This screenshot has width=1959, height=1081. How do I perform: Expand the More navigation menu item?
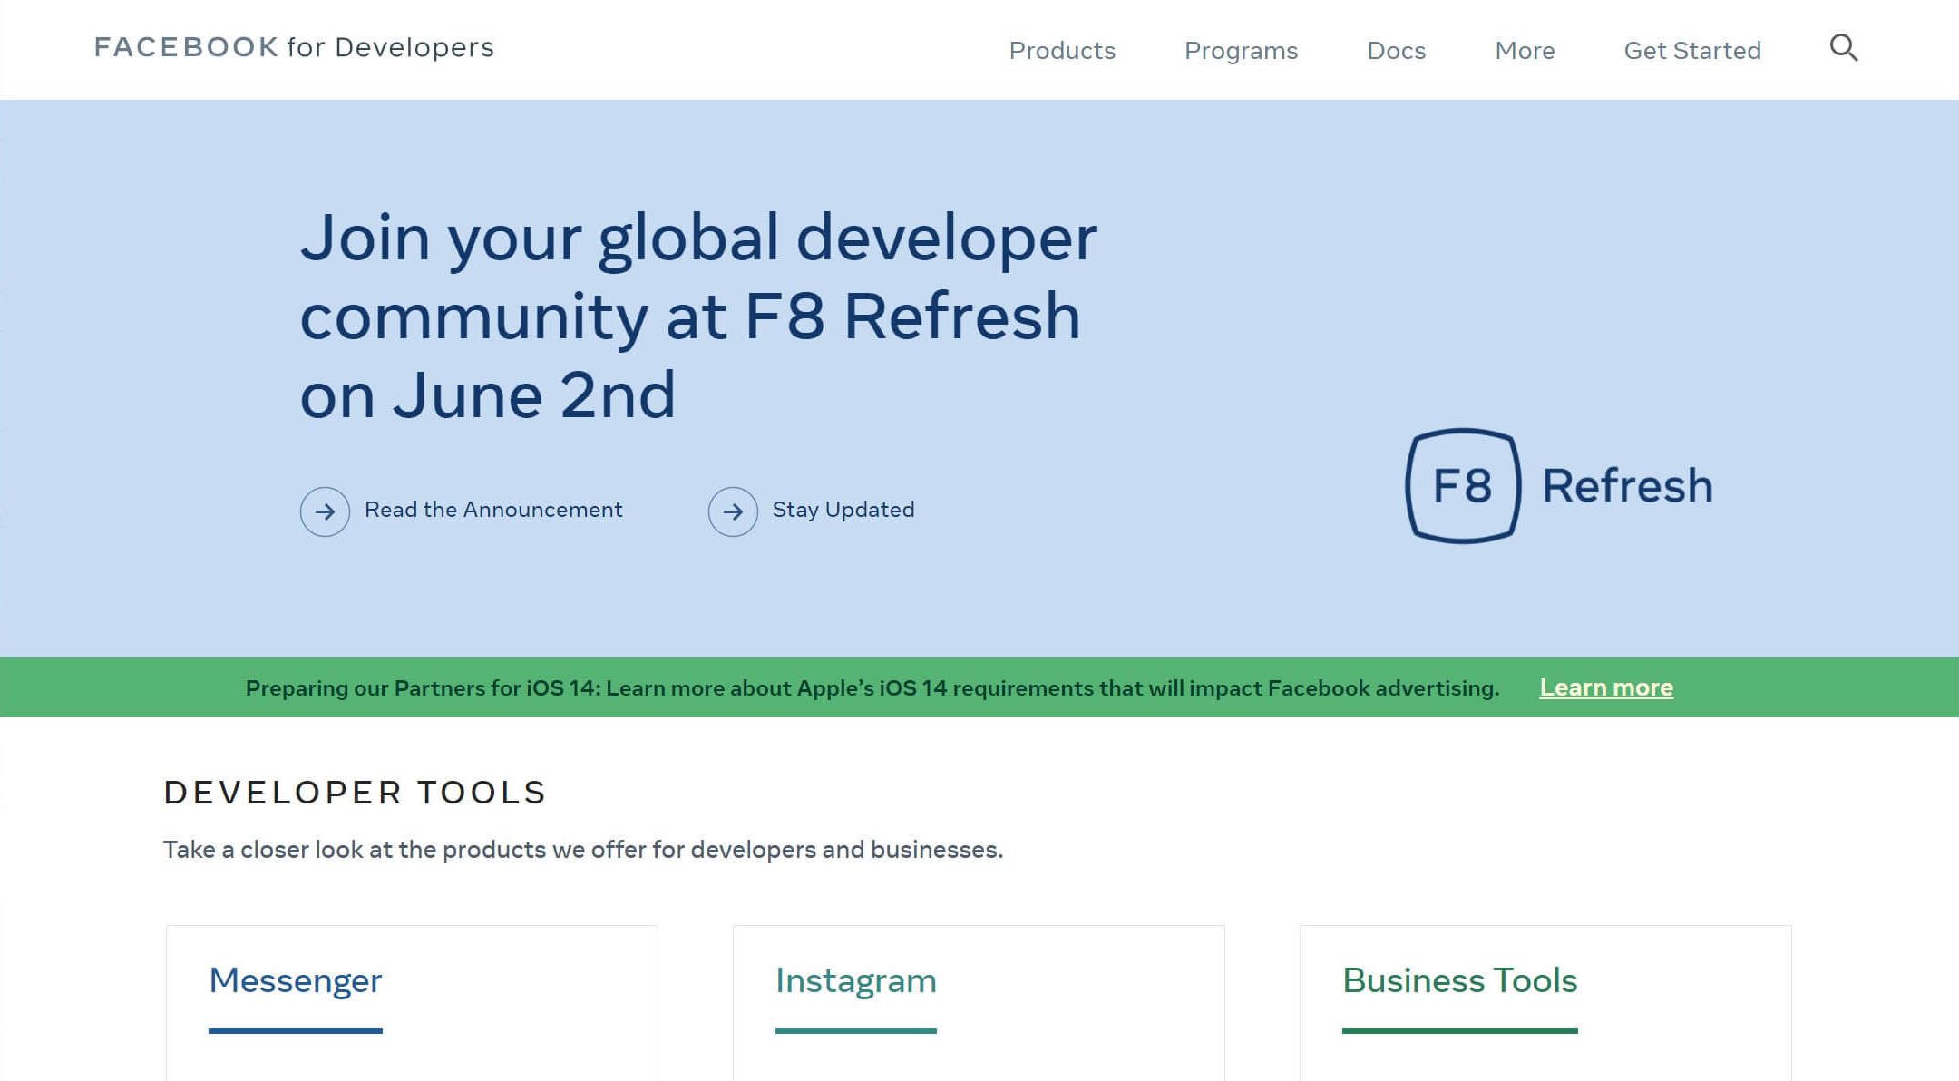pyautogui.click(x=1525, y=49)
